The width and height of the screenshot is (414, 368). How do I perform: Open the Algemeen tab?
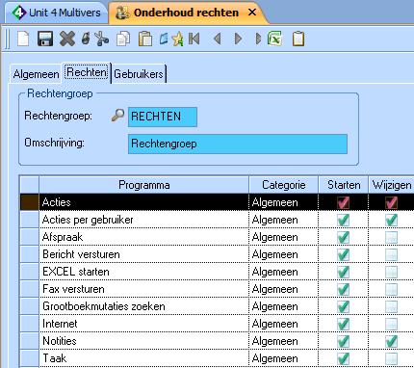click(x=36, y=74)
